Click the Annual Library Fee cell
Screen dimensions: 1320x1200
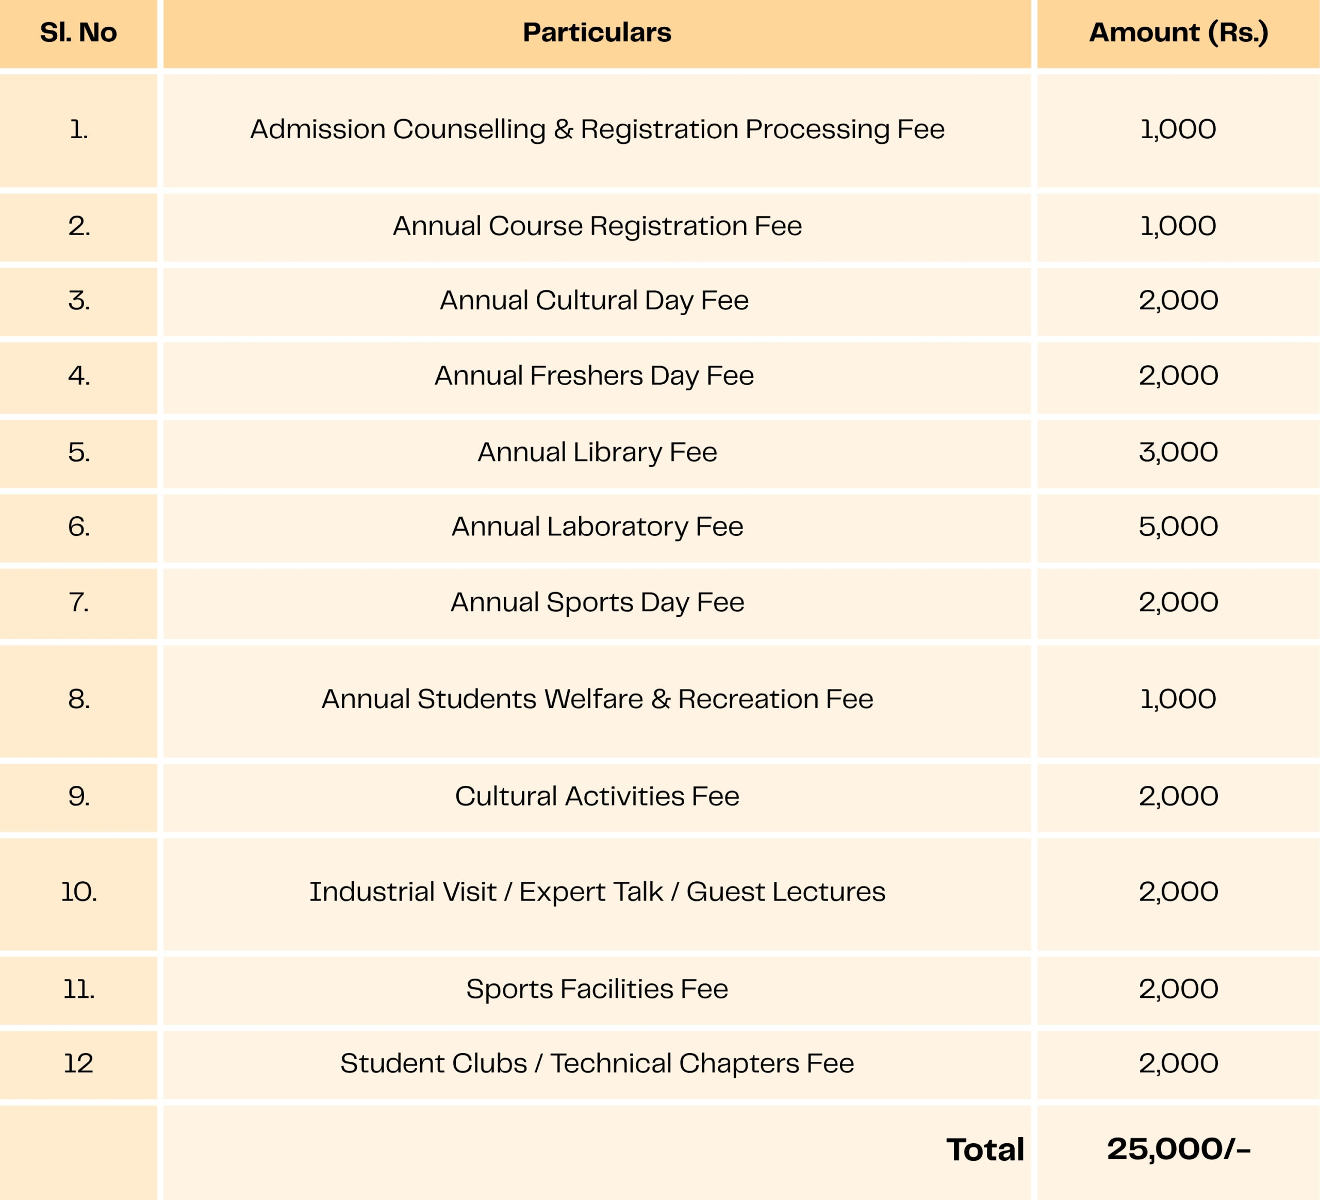[x=597, y=452]
